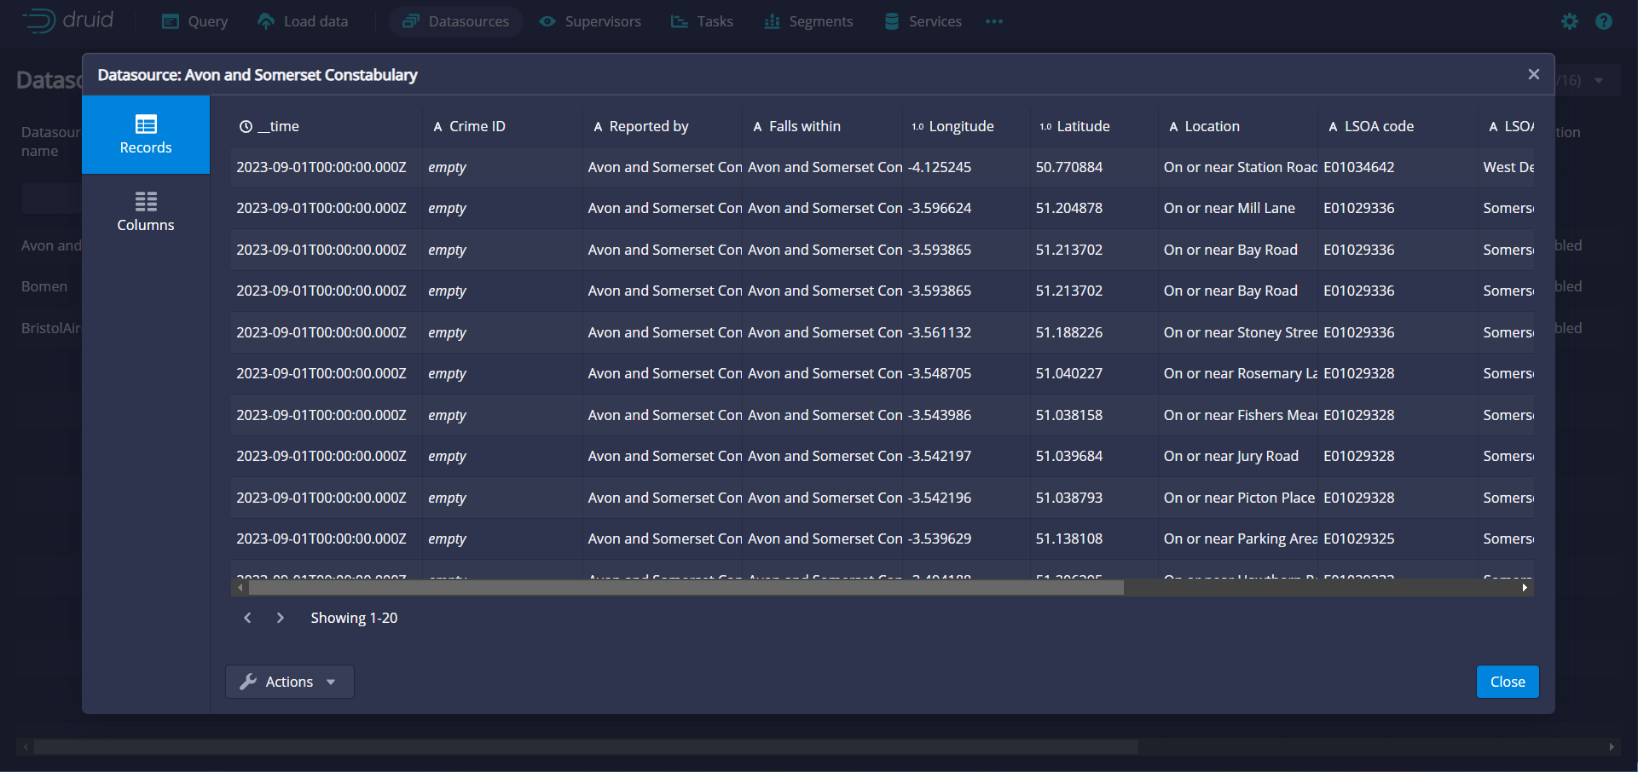Viewport: 1638px width, 772px height.
Task: Select the cell 'On or near Picton Place'
Action: click(x=1238, y=498)
